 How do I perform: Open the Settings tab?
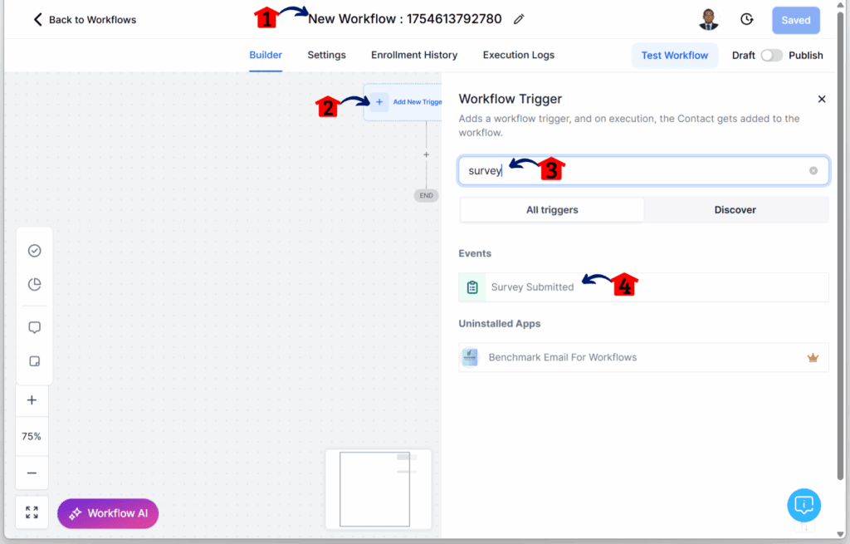pos(326,55)
